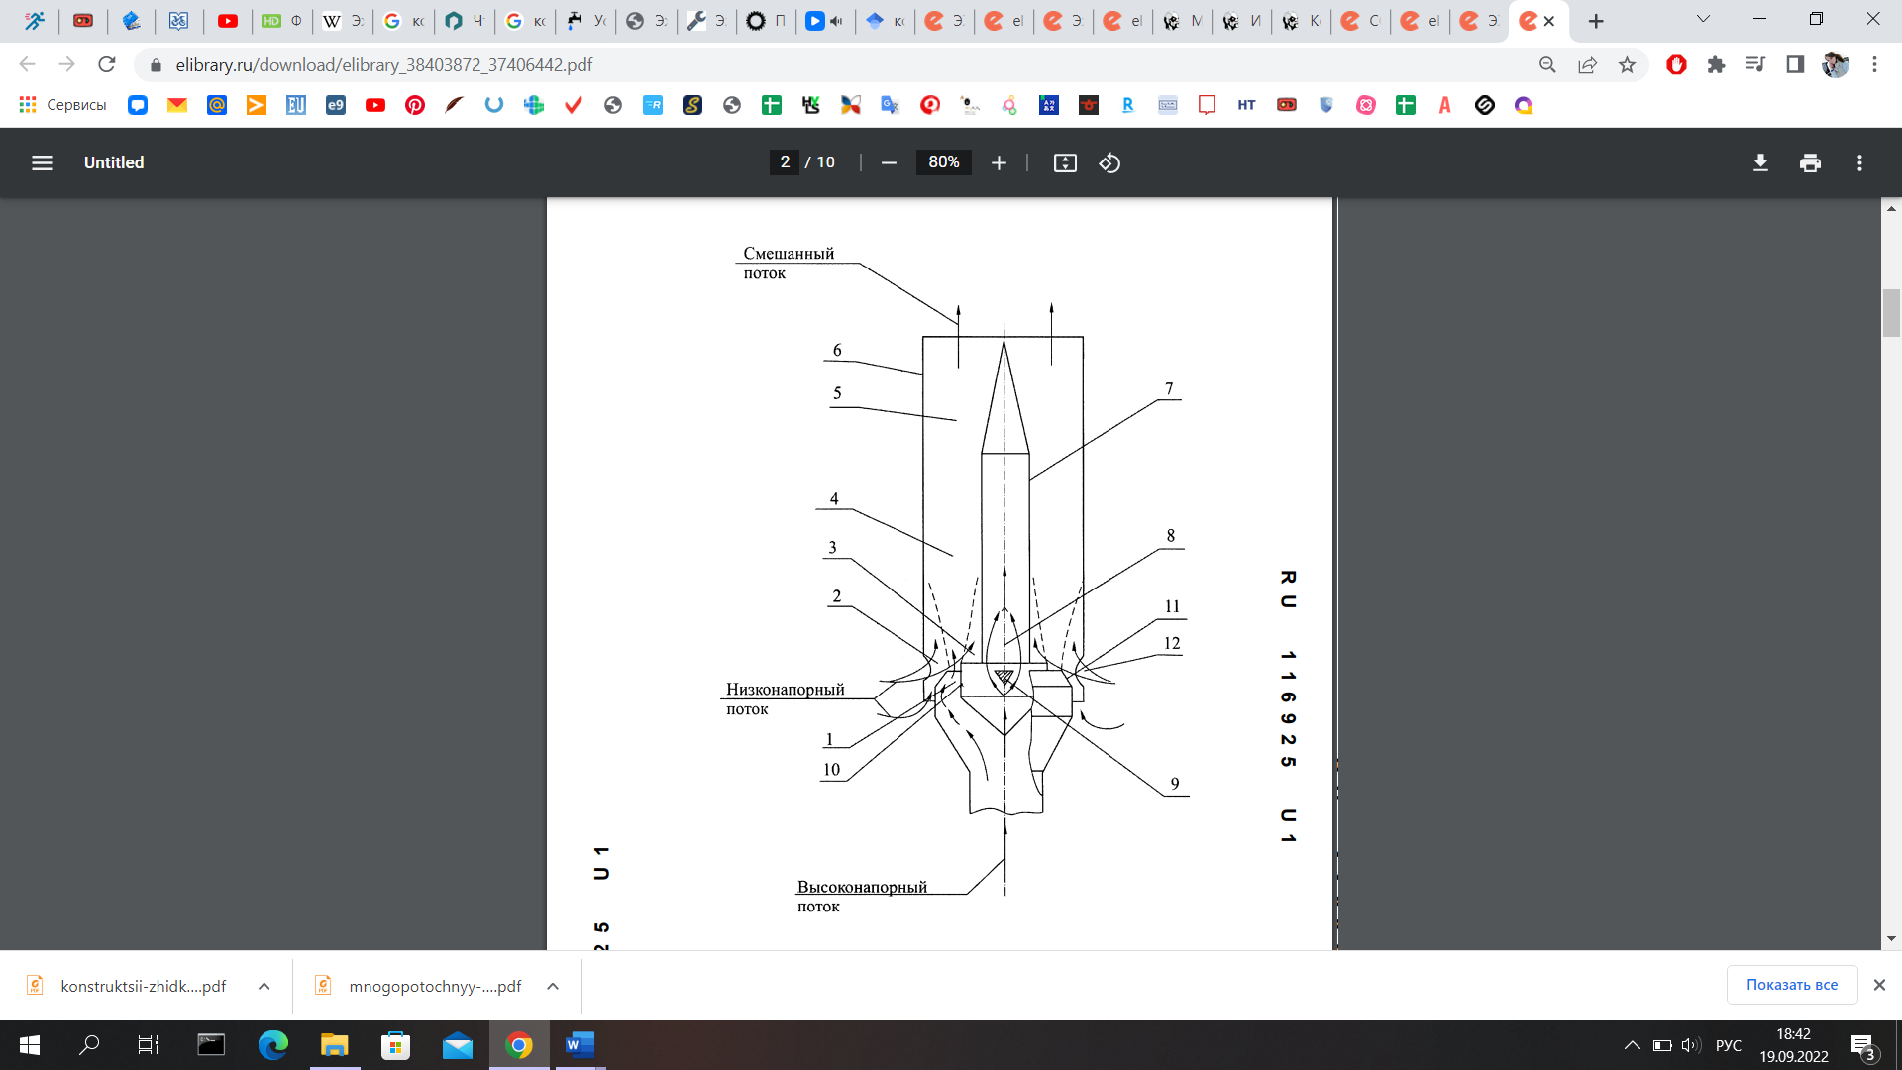Viewport: 1902px width, 1070px height.
Task: Click the scrollbar down arrow
Action: (x=1891, y=938)
